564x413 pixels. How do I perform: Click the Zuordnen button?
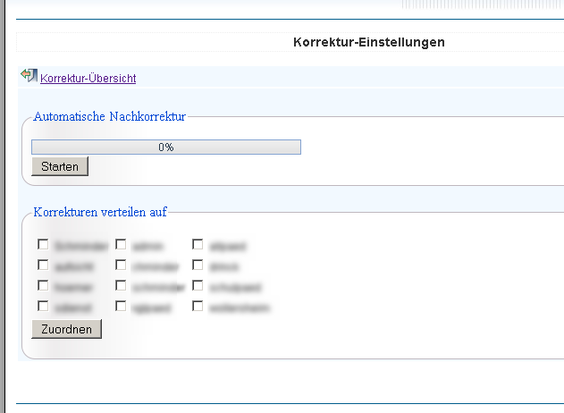(66, 329)
